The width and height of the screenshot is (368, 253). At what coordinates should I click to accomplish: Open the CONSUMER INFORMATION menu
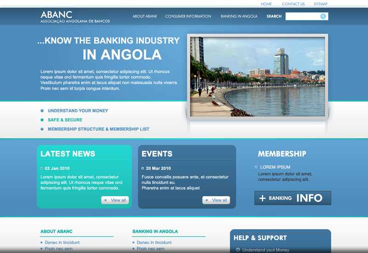point(188,16)
